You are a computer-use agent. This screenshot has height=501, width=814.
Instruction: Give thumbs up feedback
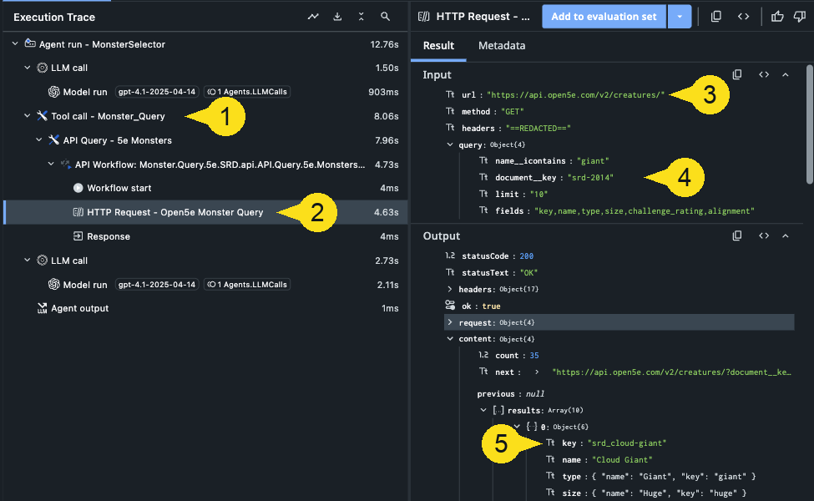pyautogui.click(x=777, y=17)
